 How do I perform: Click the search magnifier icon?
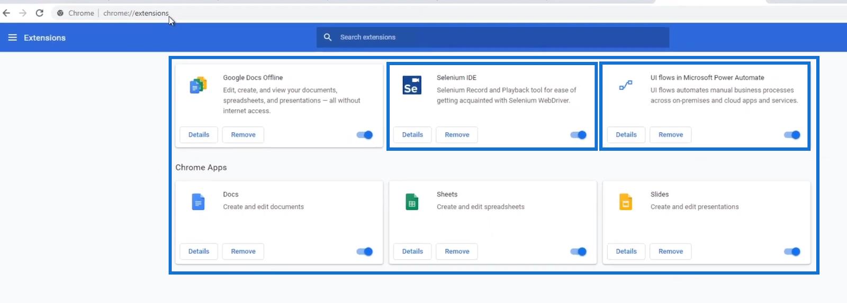pos(328,37)
